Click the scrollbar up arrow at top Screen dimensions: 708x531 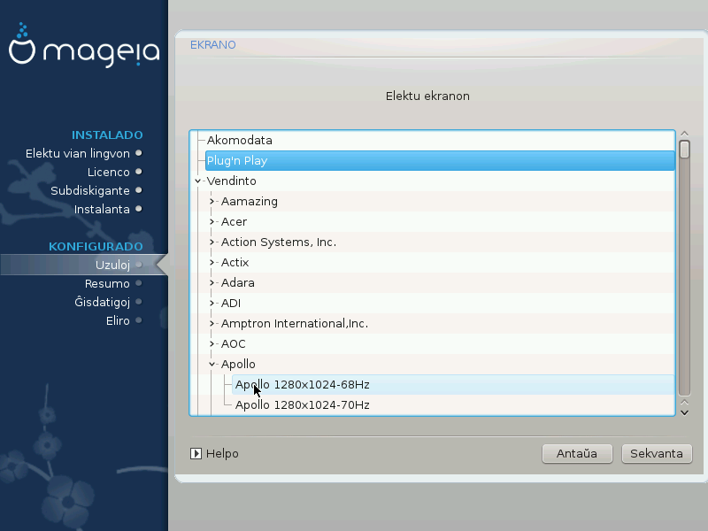684,134
